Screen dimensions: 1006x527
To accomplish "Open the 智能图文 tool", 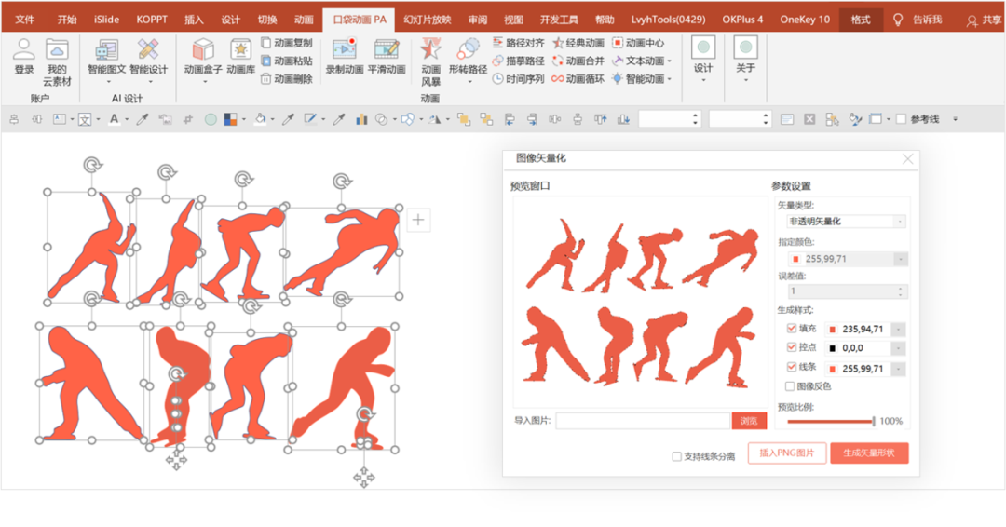I will (x=106, y=60).
